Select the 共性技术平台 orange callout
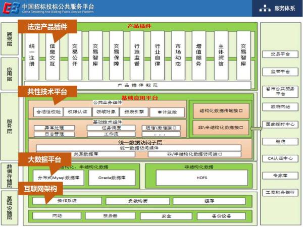 click(x=47, y=91)
